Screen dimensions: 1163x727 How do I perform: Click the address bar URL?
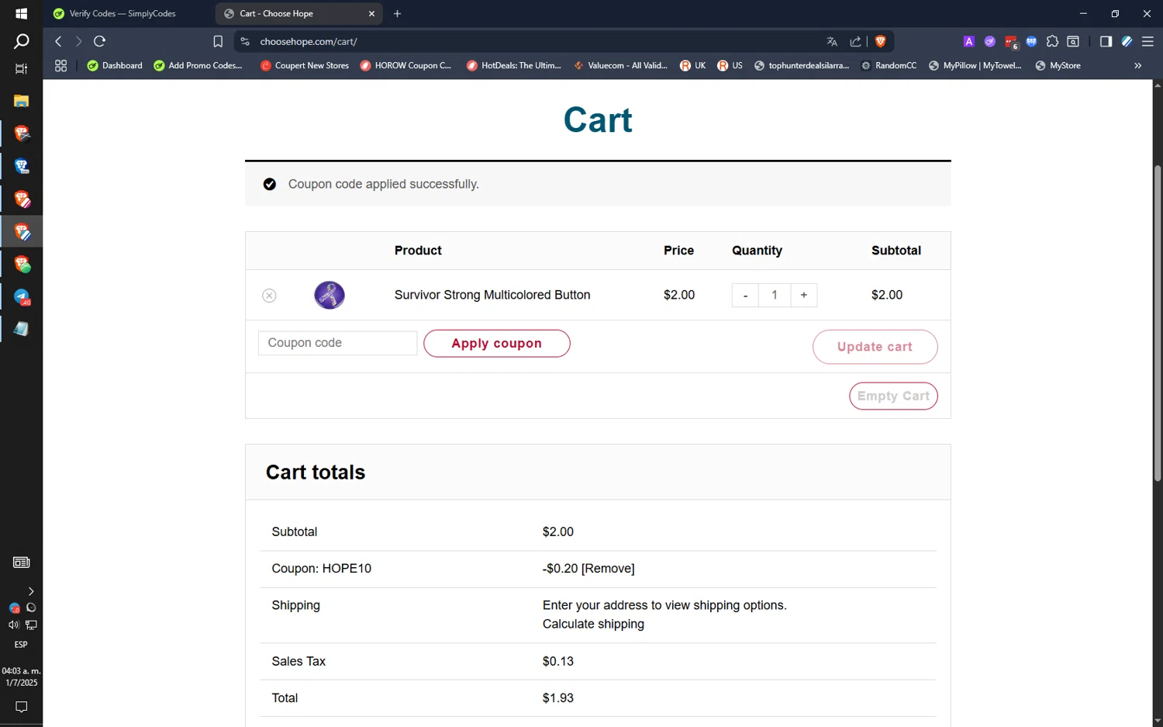pyautogui.click(x=309, y=42)
